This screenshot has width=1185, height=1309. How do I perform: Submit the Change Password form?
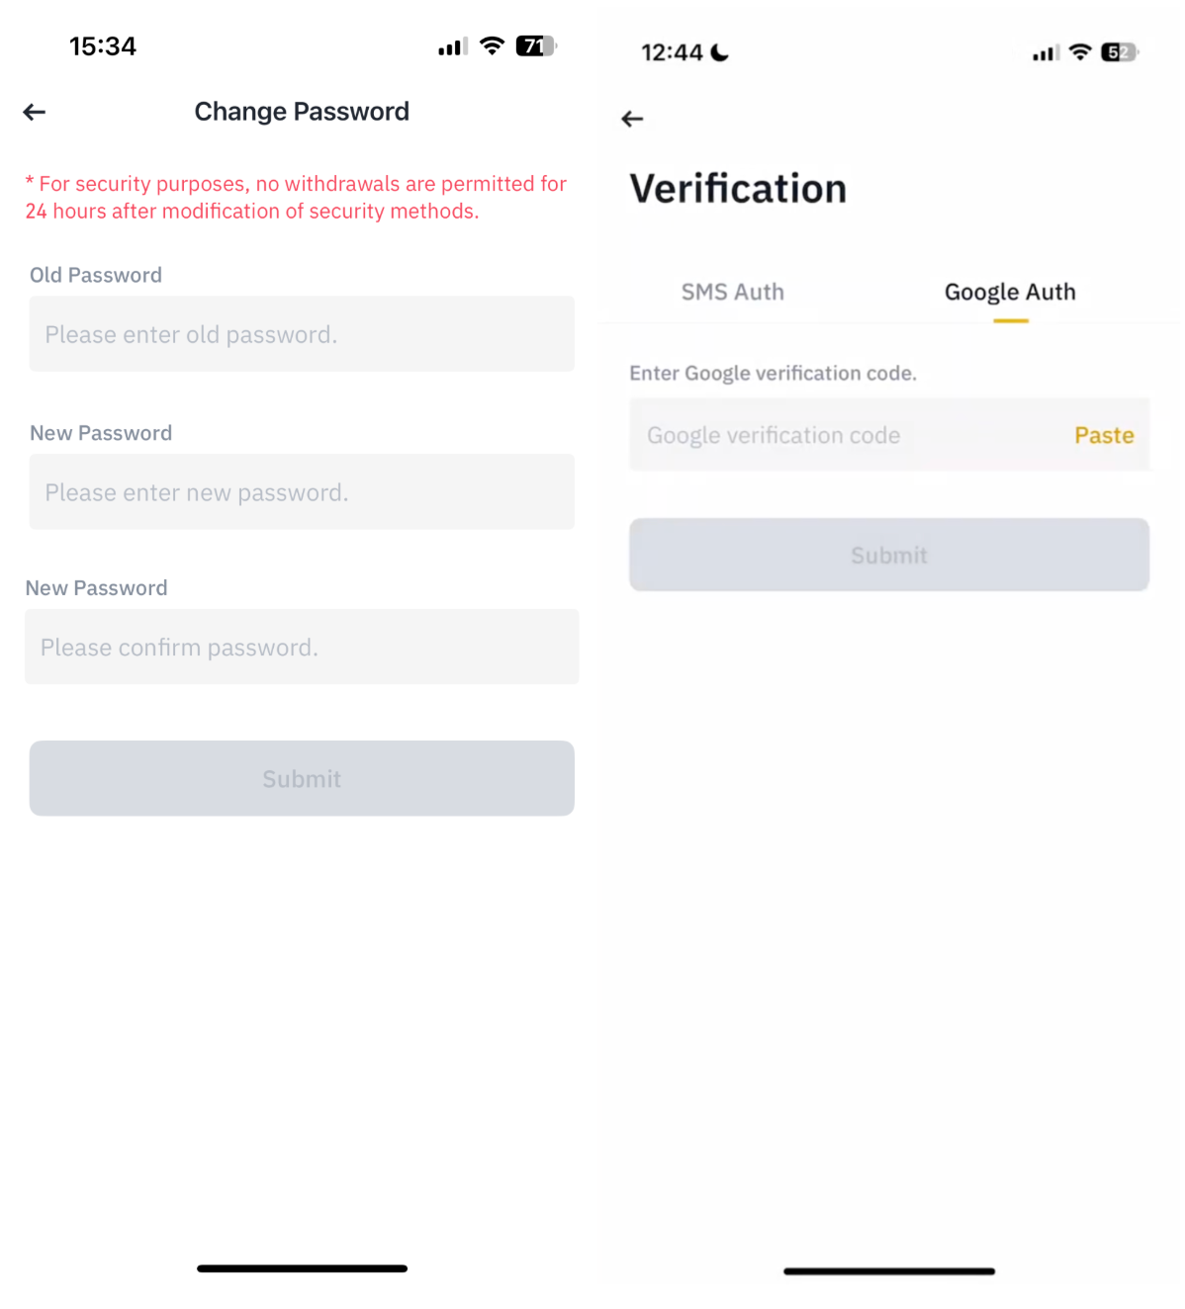click(x=302, y=779)
